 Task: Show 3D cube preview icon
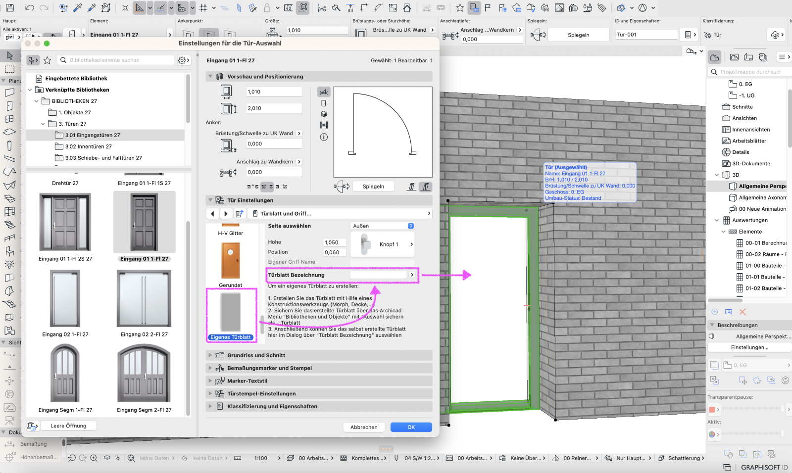324,114
